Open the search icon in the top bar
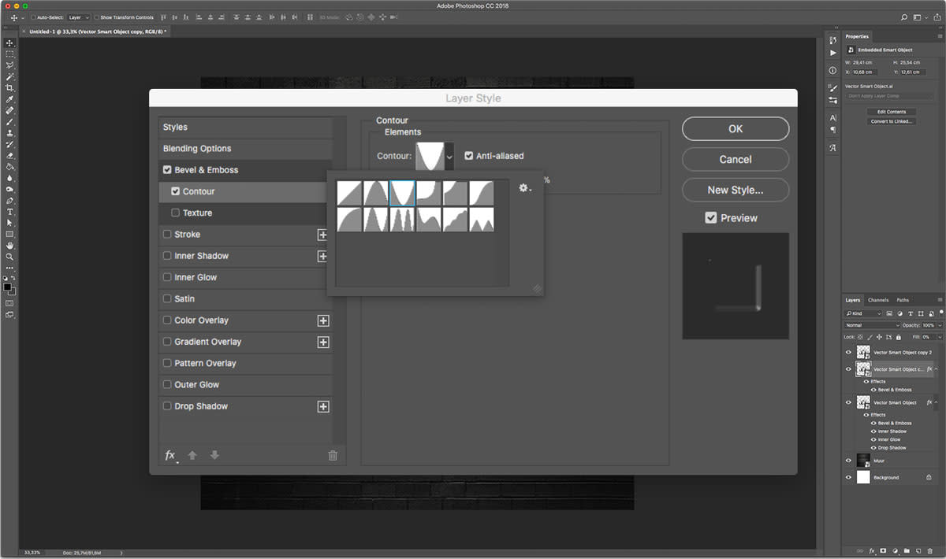The image size is (946, 559). pyautogui.click(x=904, y=17)
